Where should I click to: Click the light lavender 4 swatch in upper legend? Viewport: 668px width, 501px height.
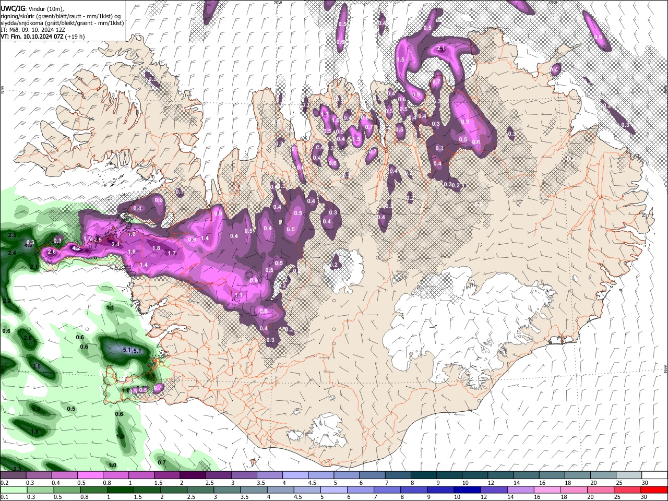point(295,475)
